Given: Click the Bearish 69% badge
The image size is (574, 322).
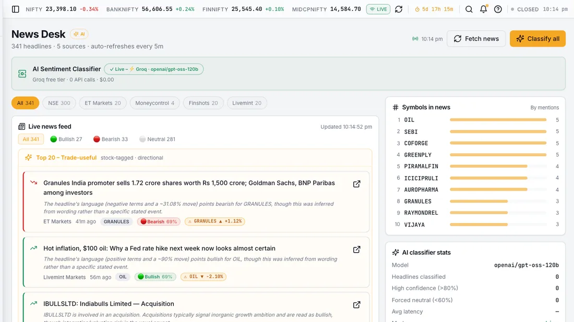Looking at the screenshot, I should point(159,221).
